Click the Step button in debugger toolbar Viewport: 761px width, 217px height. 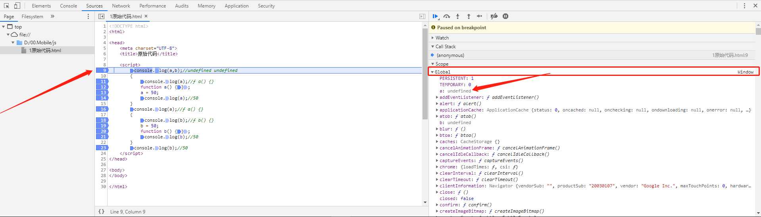[479, 16]
